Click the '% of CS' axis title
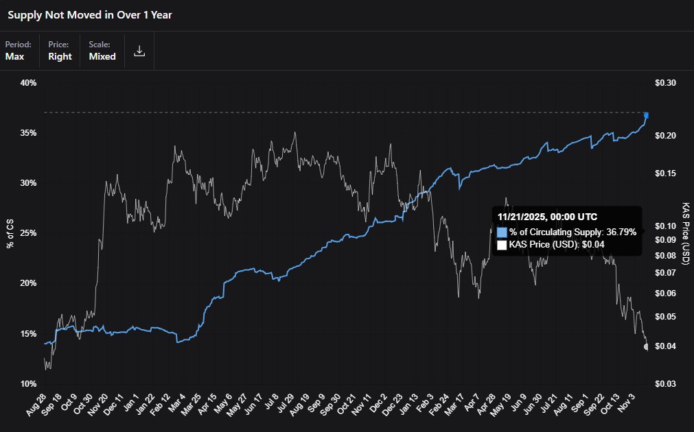Screen dimensions: 694x432 [10, 233]
